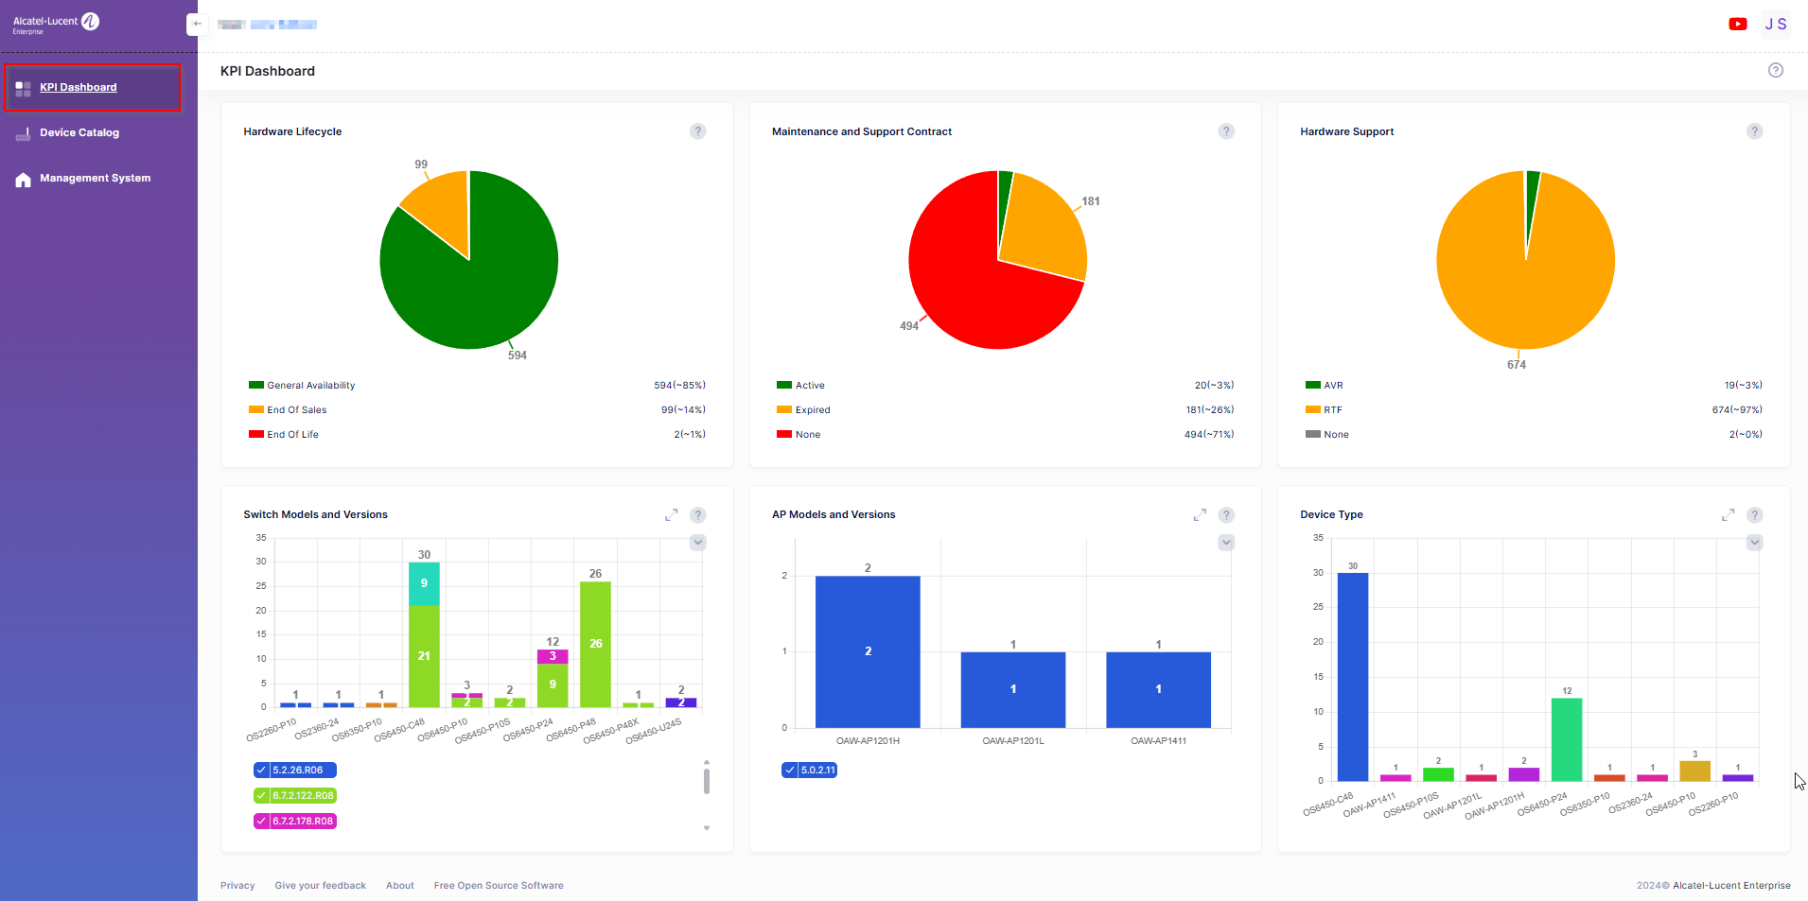
Task: Open Device Type chart dropdown chevron
Action: click(x=1754, y=543)
